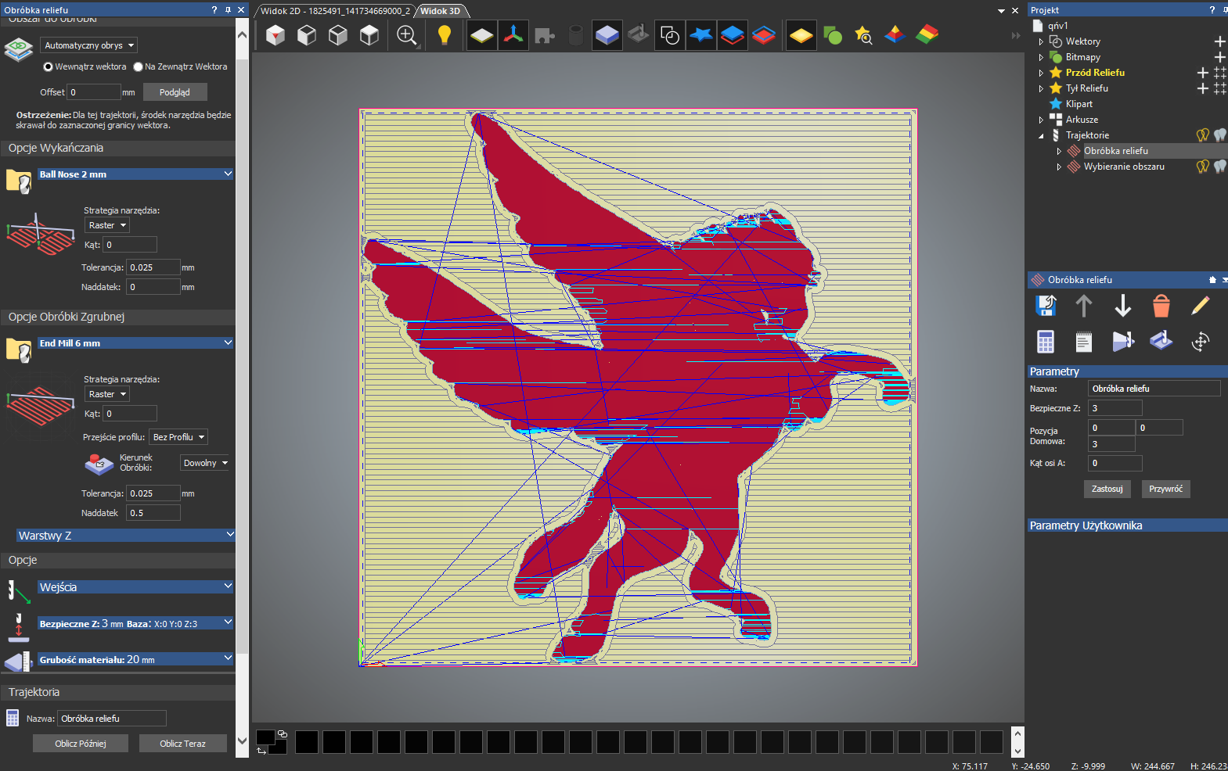Viewport: 1228px width, 771px height.
Task: Expand the Wejścia options section
Action: pyautogui.click(x=135, y=587)
